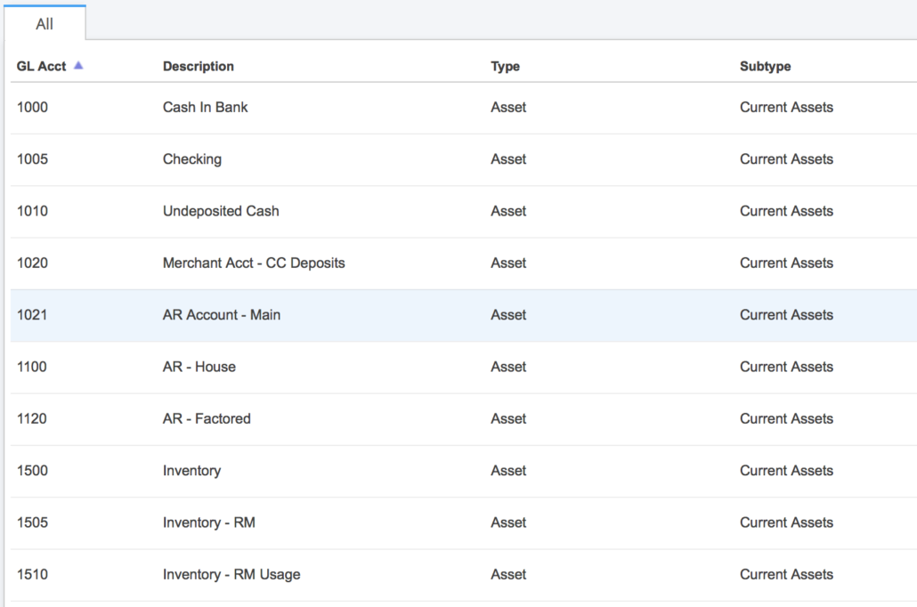Open the Inventory - RM Usage account

(231, 574)
